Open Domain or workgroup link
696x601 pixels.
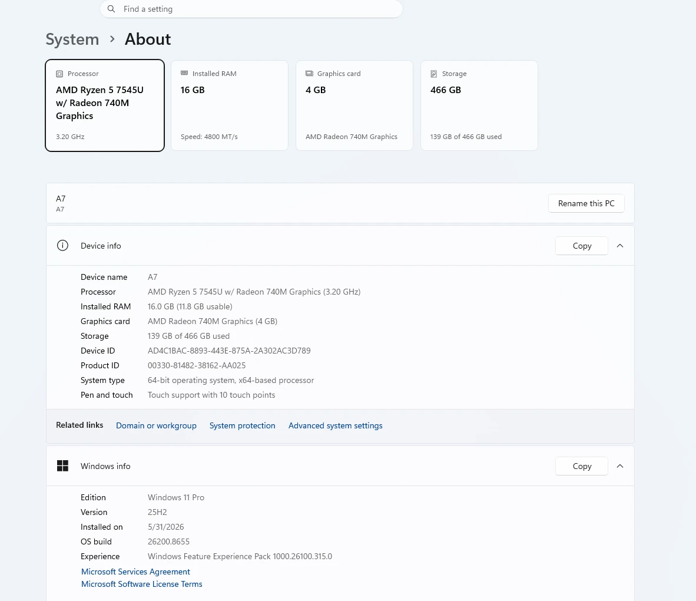click(x=156, y=425)
